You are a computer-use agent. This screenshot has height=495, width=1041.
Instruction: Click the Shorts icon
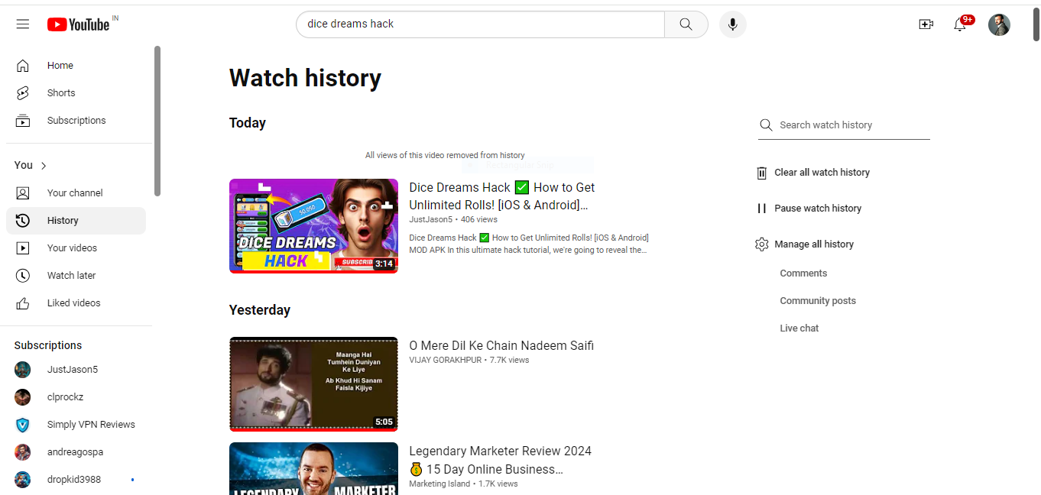23,93
